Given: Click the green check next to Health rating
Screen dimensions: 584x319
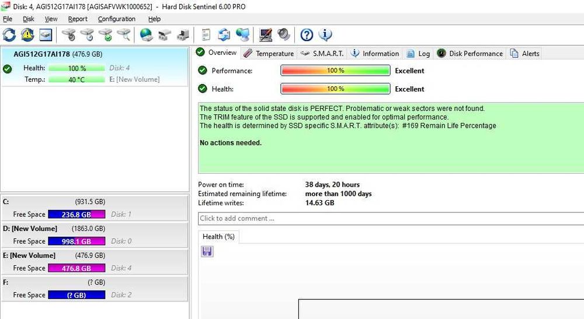Looking at the screenshot, I should point(202,89).
